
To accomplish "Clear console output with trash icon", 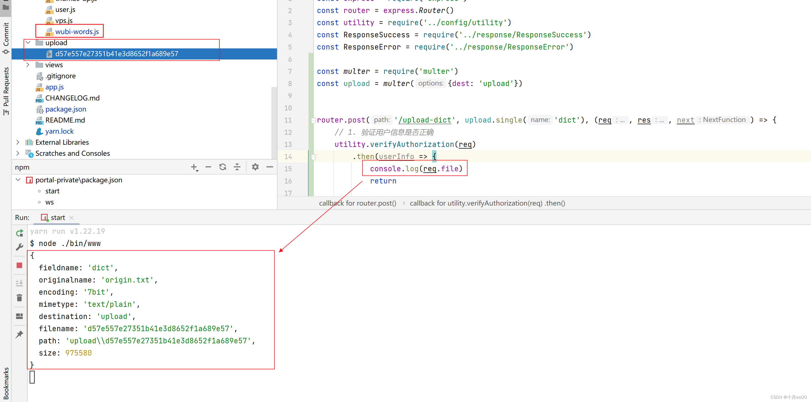I will pyautogui.click(x=19, y=298).
